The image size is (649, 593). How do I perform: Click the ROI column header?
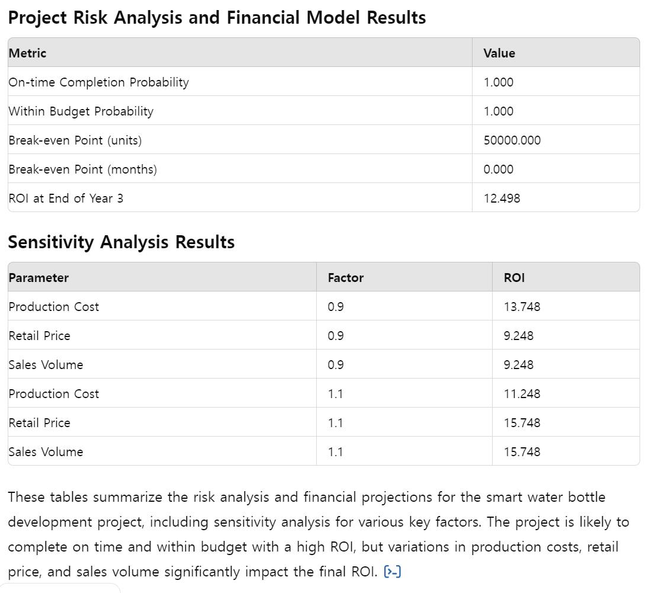click(514, 277)
